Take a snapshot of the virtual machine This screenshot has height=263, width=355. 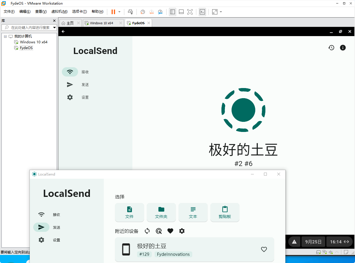[143, 12]
